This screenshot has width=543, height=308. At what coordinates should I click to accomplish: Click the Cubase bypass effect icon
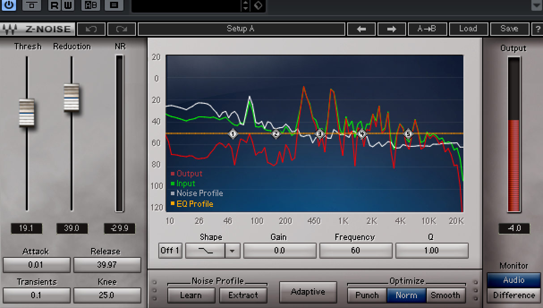coord(31,5)
